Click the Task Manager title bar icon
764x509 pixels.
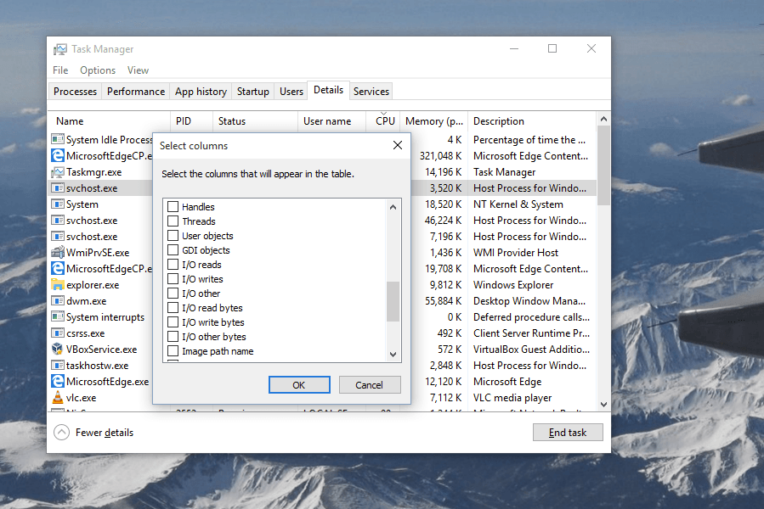(60, 49)
